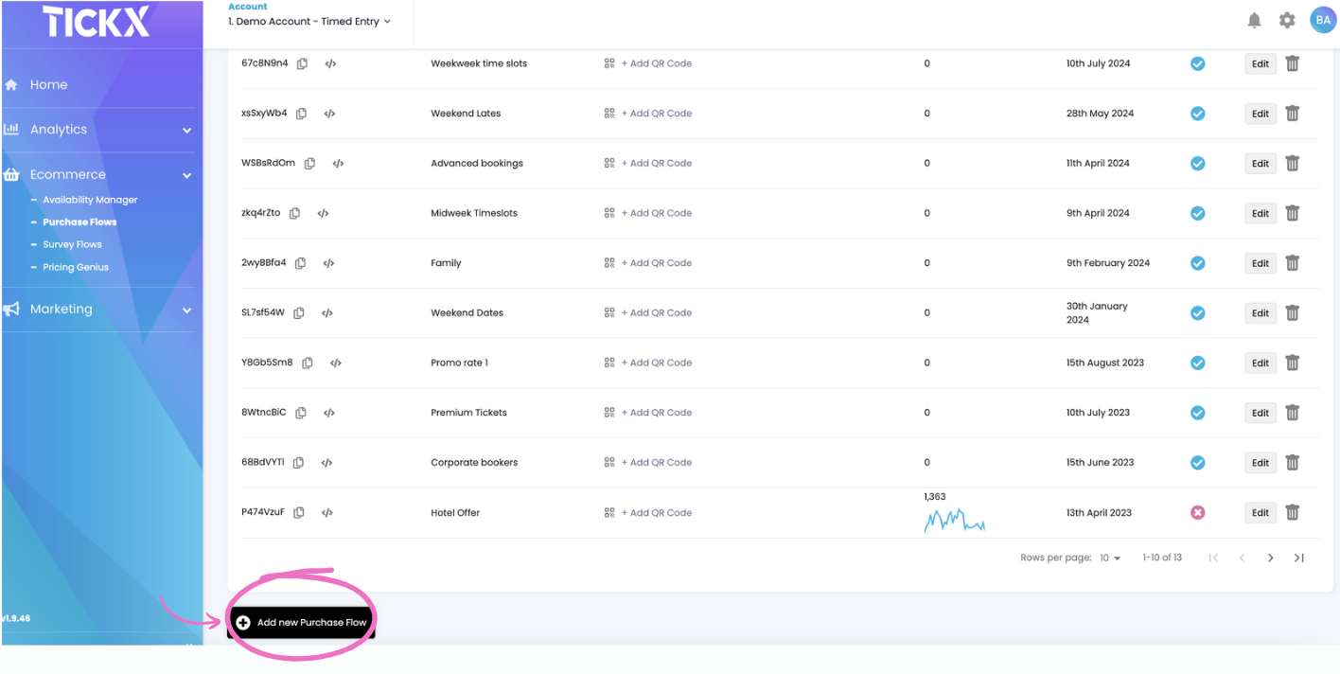Edit the Premium Tickets flow
The image size is (1340, 674).
tap(1260, 413)
